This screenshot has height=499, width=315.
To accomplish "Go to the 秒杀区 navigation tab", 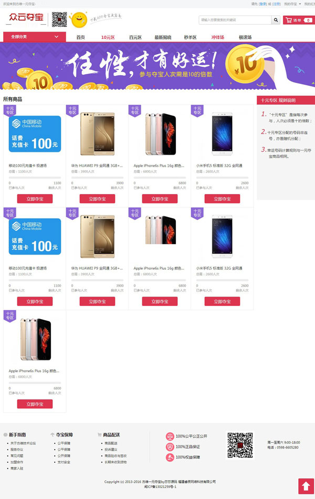I will (190, 37).
